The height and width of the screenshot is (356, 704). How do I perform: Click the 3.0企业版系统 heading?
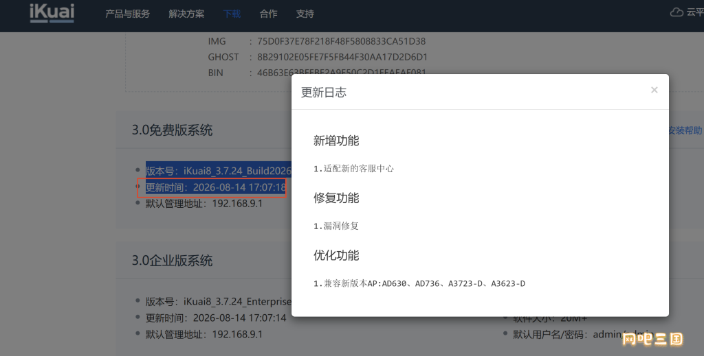click(x=172, y=261)
